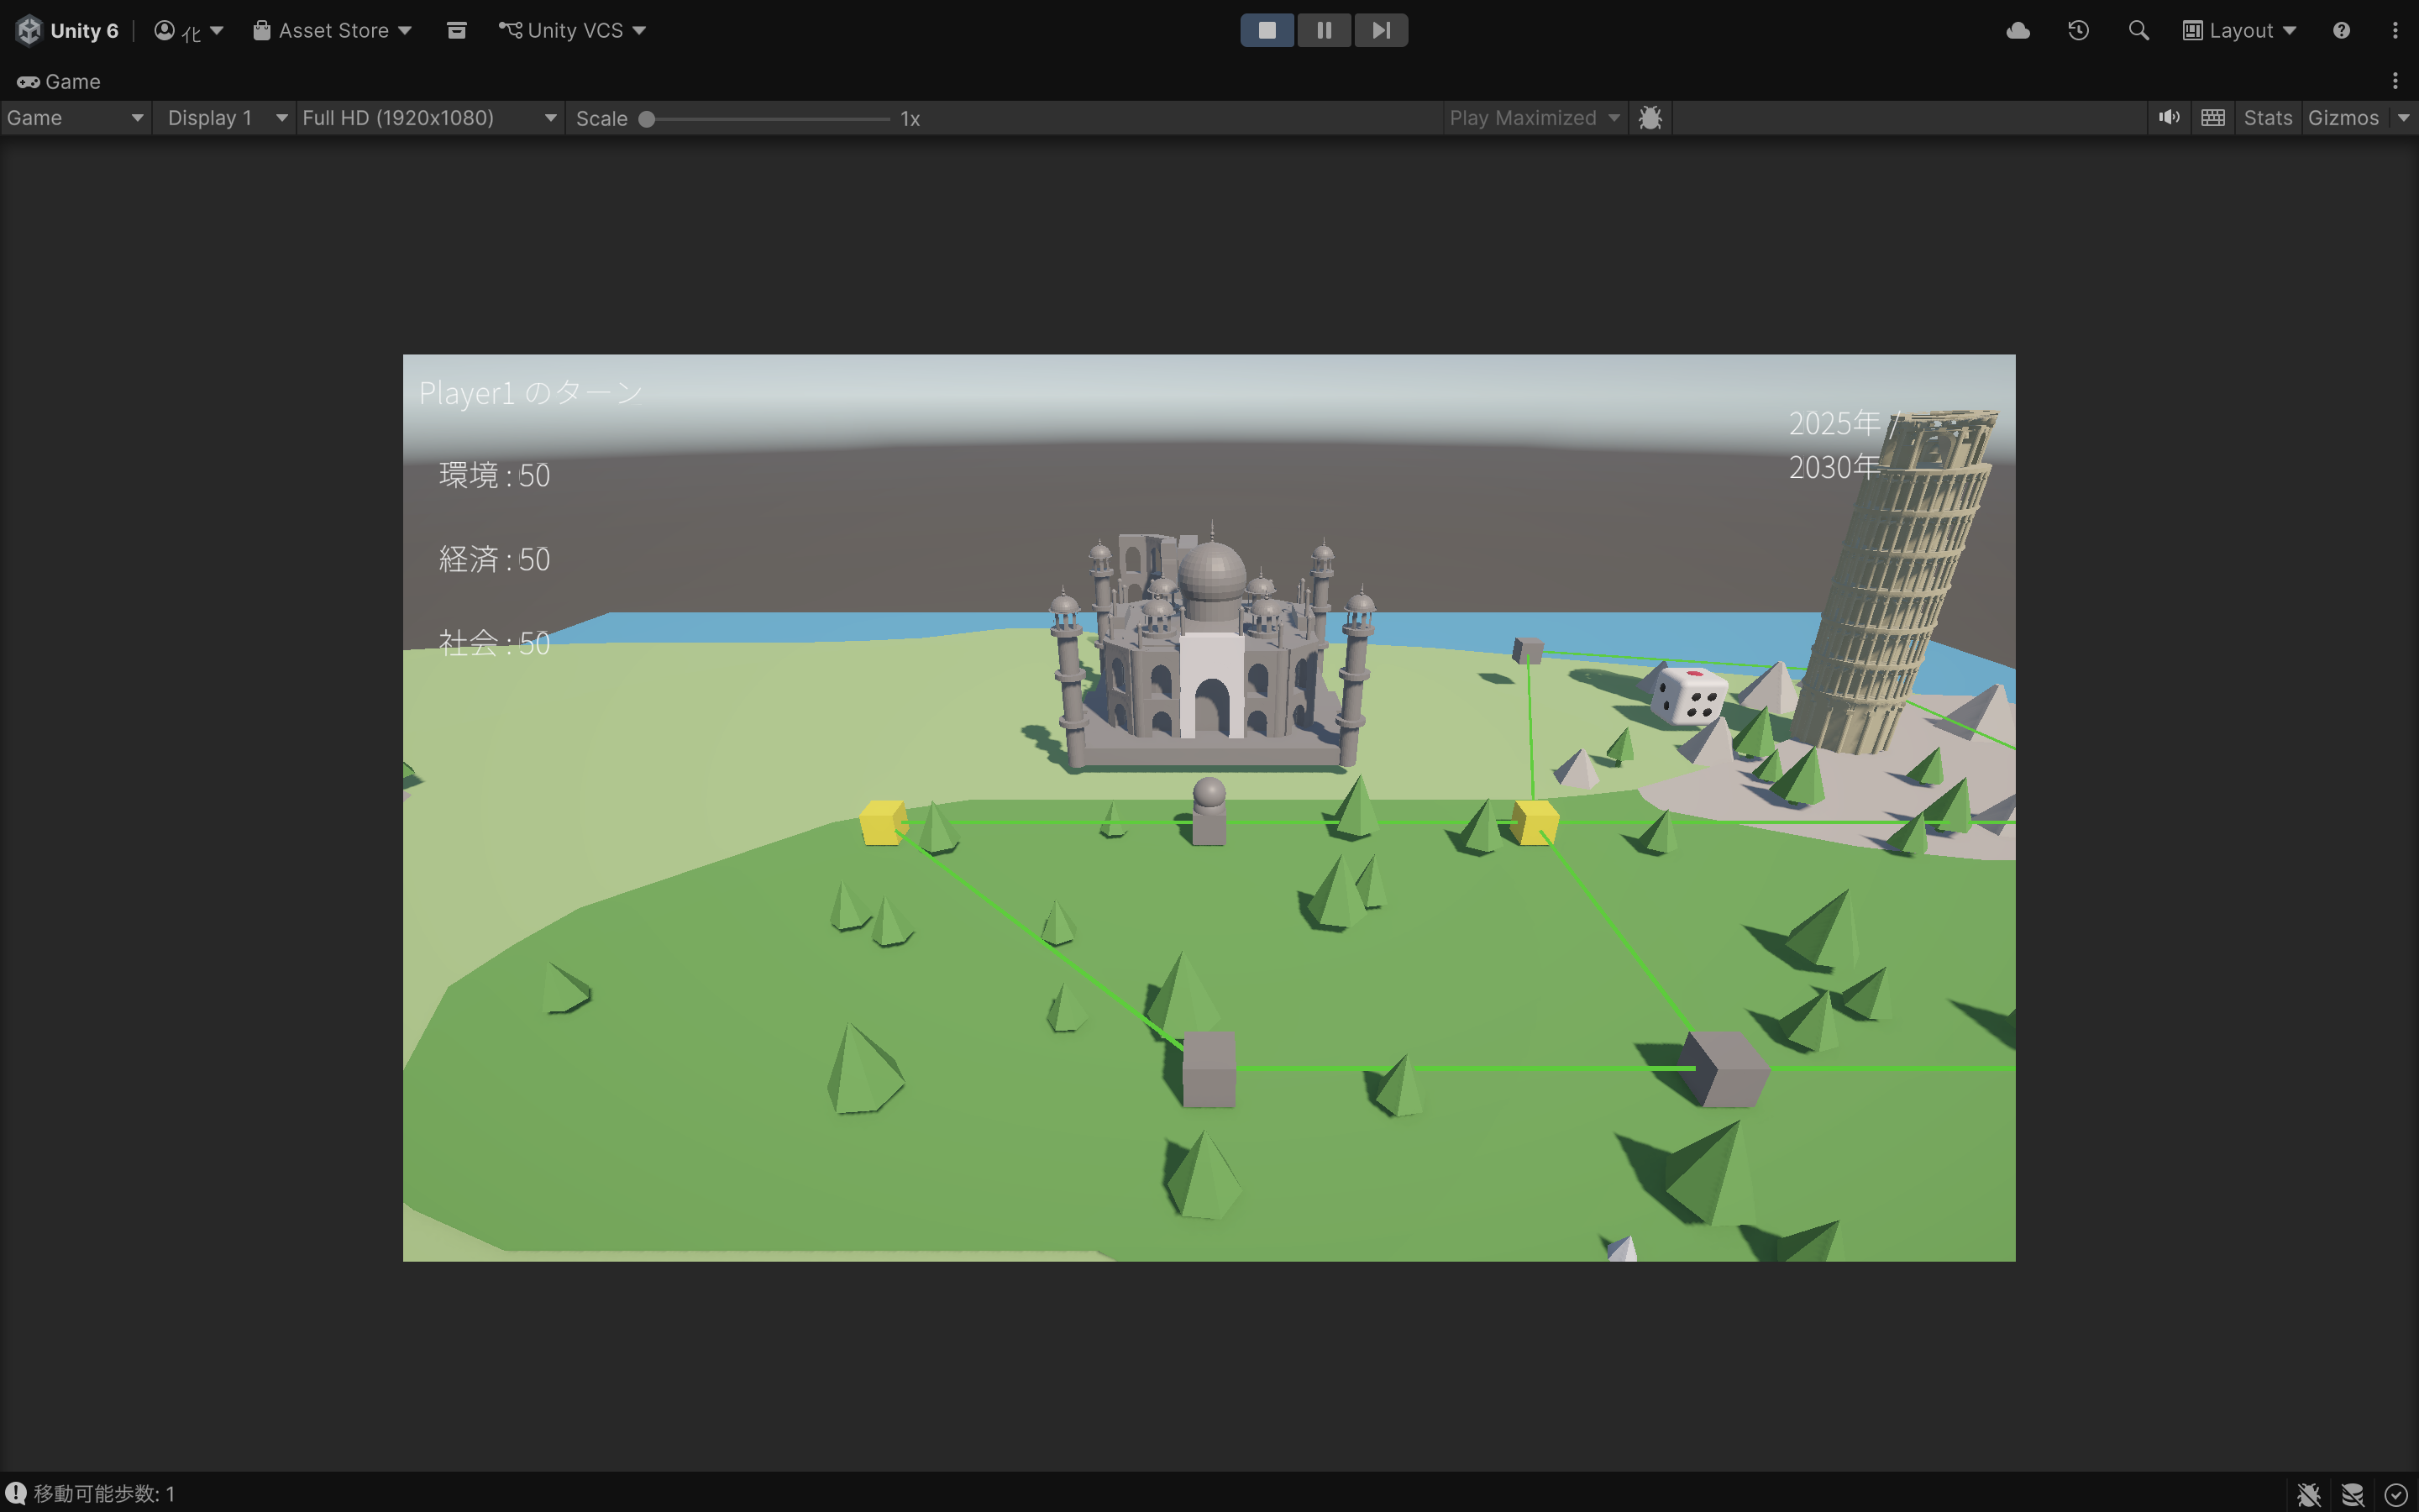2419x1512 pixels.
Task: Pause the running game
Action: [x=1324, y=30]
